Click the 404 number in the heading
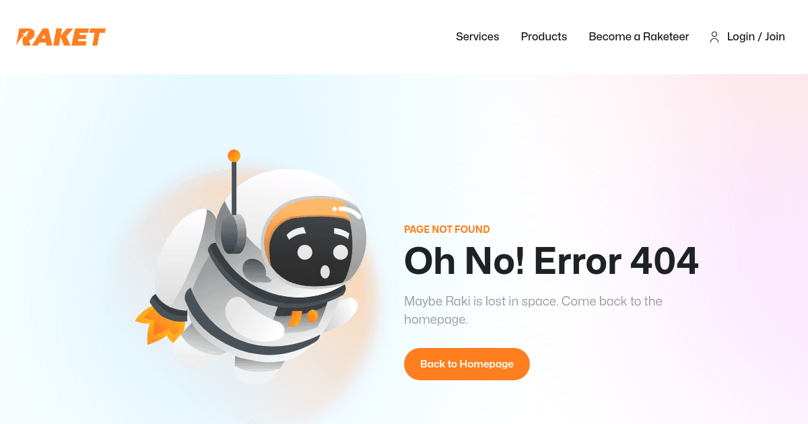The height and width of the screenshot is (424, 808). [665, 261]
